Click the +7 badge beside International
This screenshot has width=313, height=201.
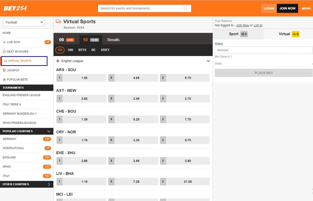48,148
